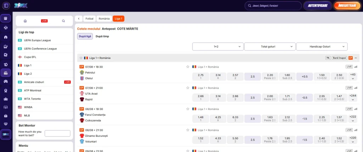Star the Petrolul vs Otelul match
363x152 pixels.
click(x=188, y=67)
